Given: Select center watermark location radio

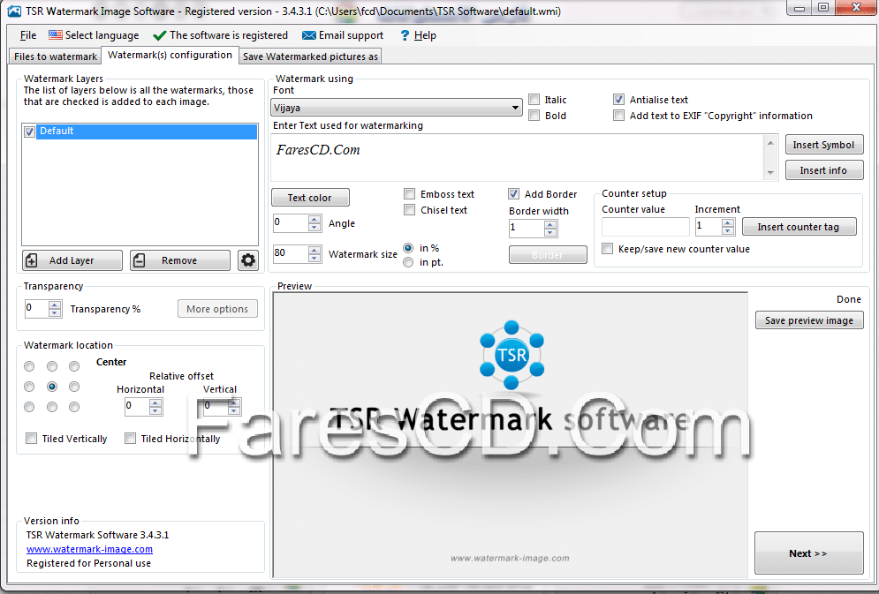Looking at the screenshot, I should pos(52,387).
